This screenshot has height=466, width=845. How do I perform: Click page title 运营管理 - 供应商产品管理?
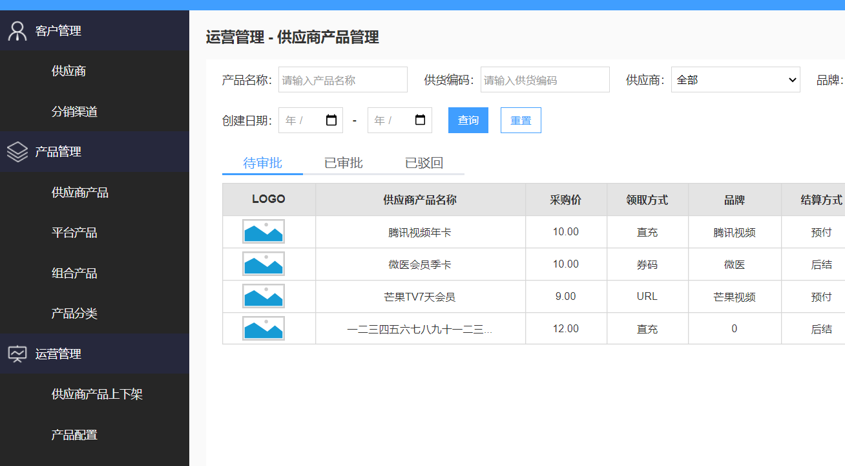pos(292,37)
